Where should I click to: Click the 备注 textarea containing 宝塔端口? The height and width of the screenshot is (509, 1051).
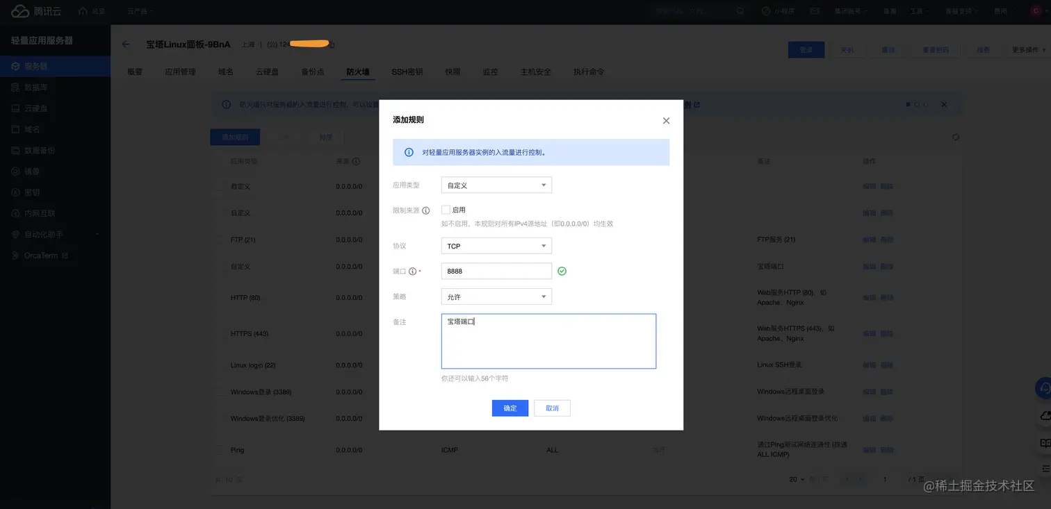[x=548, y=341]
